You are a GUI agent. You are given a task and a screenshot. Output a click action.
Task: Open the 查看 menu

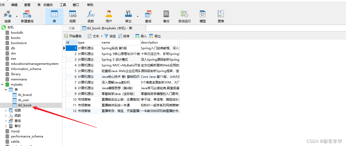coord(27,5)
